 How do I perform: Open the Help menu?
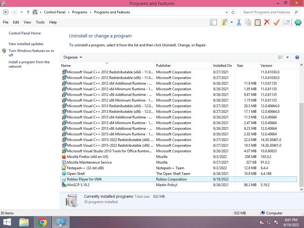tap(53, 22)
